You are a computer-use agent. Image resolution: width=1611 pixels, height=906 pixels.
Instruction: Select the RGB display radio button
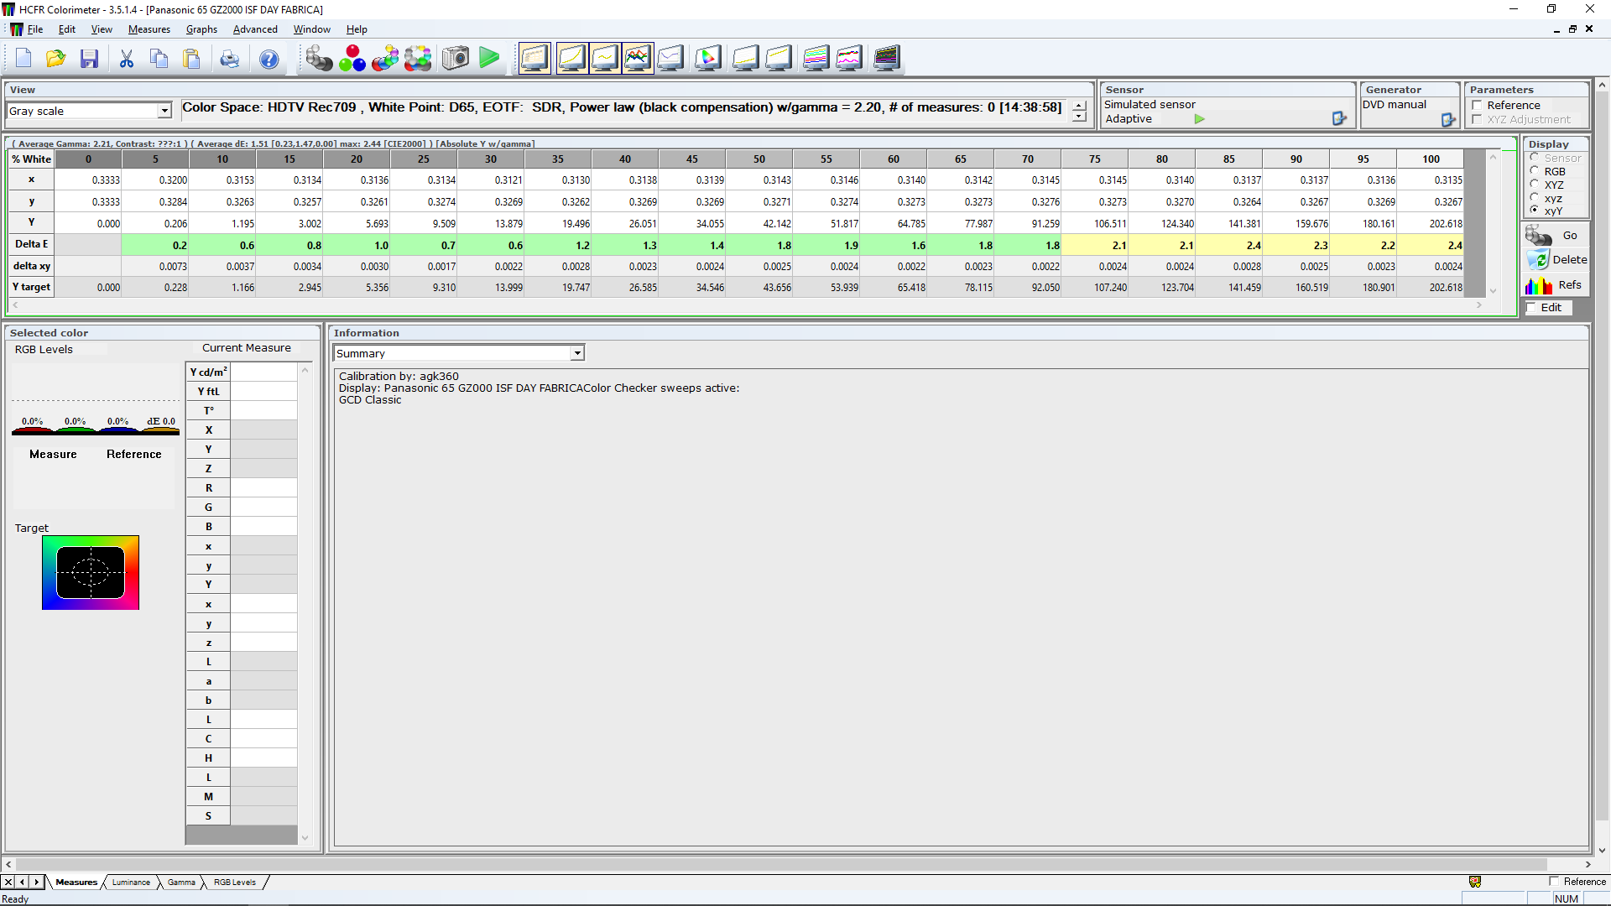(1535, 171)
